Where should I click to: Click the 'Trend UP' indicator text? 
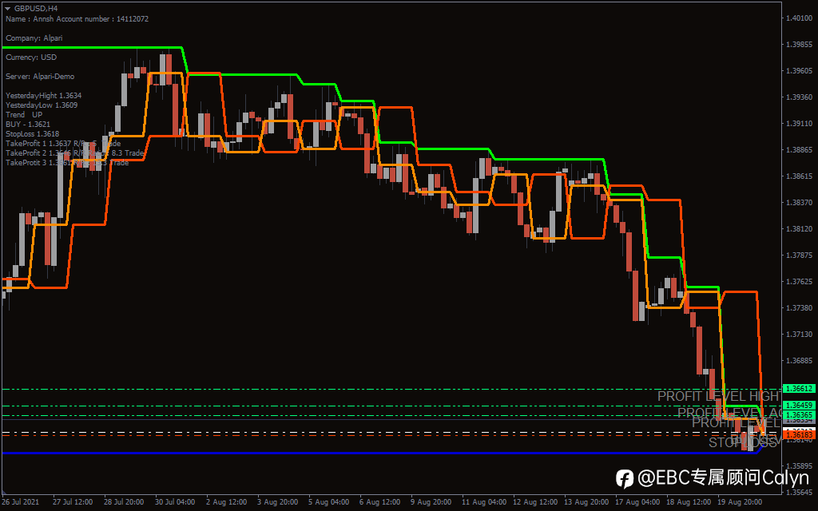(x=24, y=115)
